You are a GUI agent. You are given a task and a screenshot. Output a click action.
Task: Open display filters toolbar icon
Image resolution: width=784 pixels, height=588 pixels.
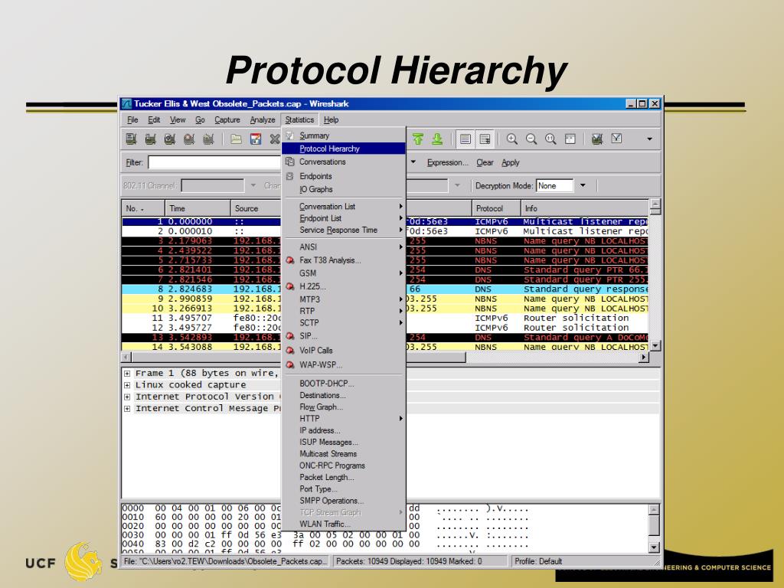[x=616, y=139]
